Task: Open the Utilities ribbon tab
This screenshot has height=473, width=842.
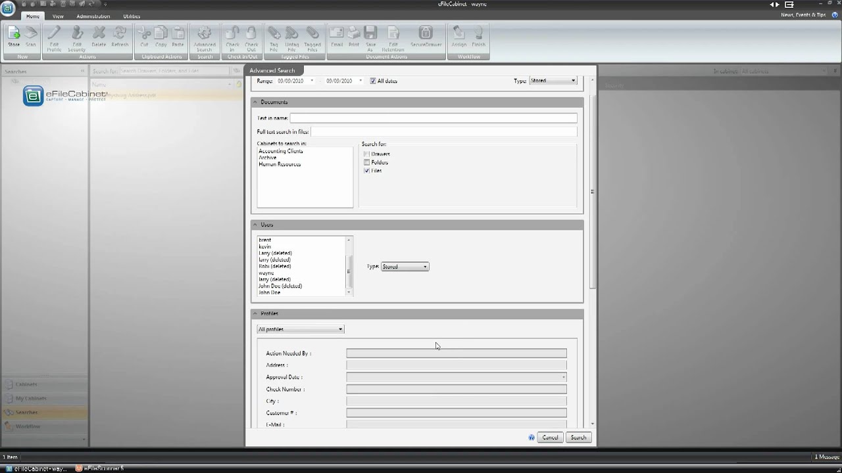Action: (132, 16)
